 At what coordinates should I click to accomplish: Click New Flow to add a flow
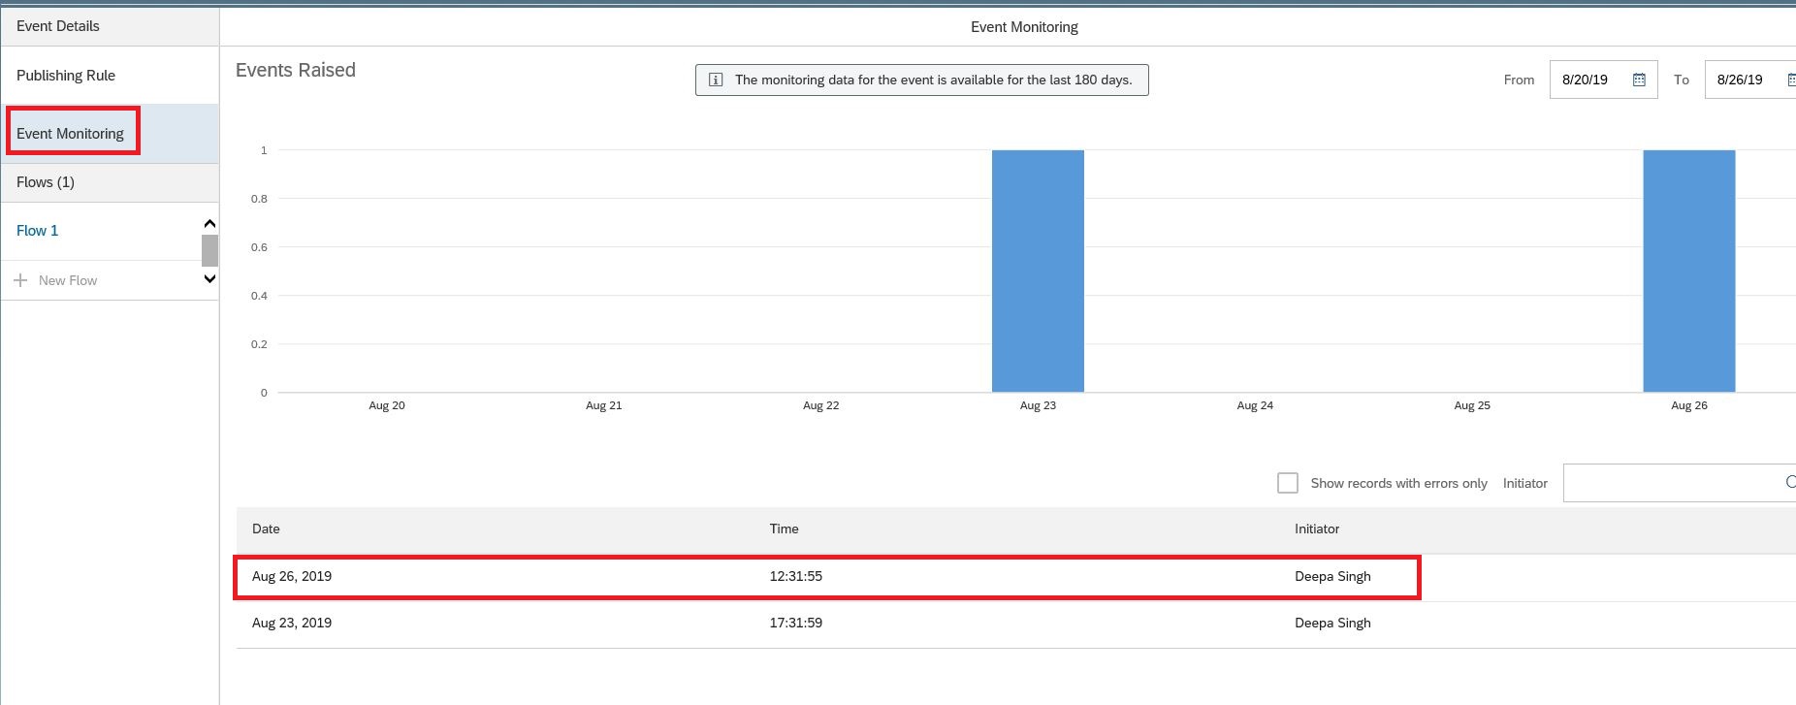click(x=68, y=280)
